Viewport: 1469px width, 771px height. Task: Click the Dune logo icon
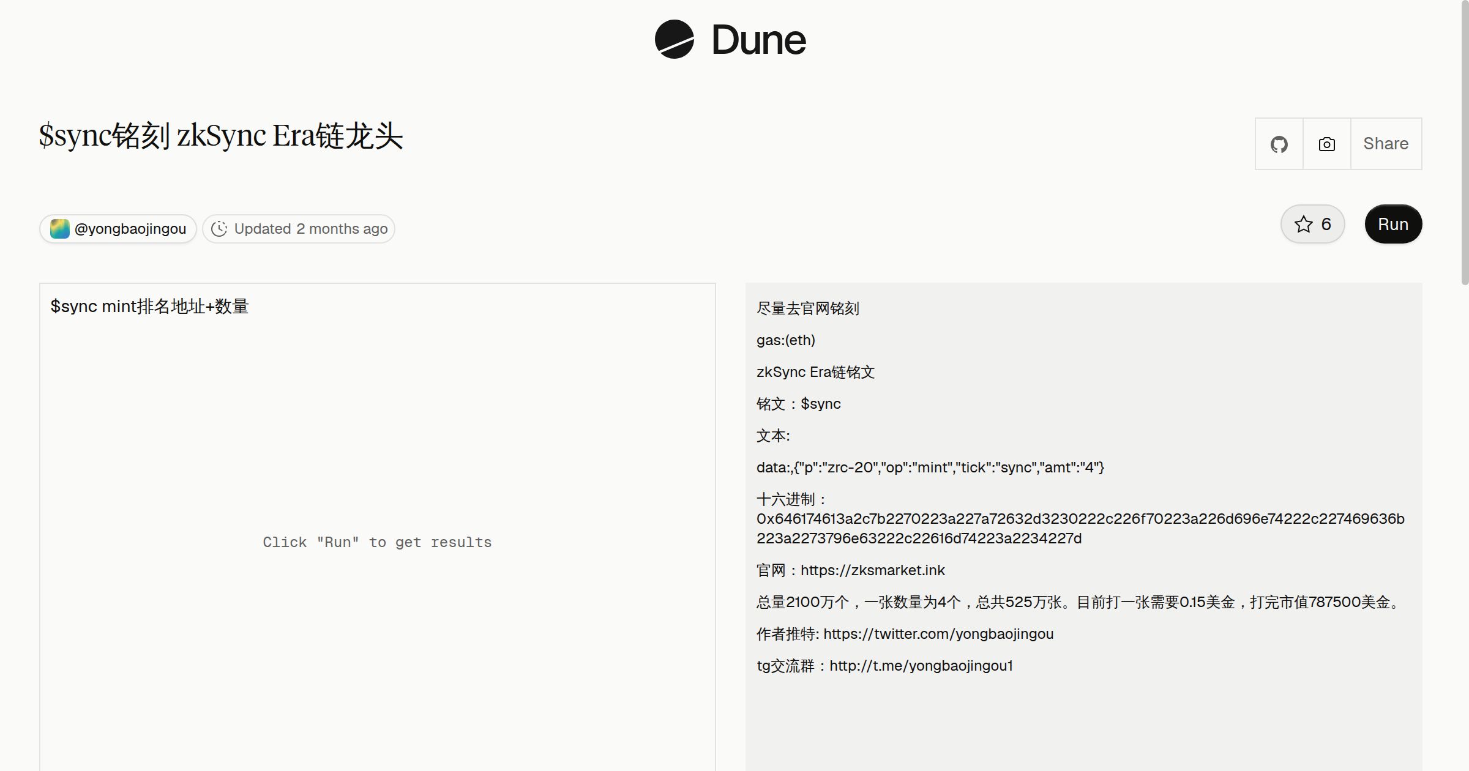tap(674, 39)
